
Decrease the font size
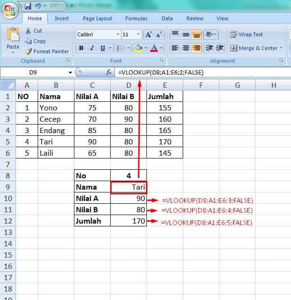pyautogui.click(x=159, y=34)
